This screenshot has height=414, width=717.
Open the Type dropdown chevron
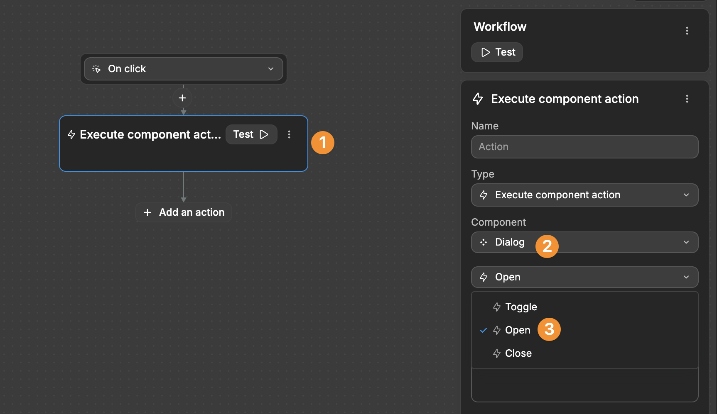(x=686, y=195)
